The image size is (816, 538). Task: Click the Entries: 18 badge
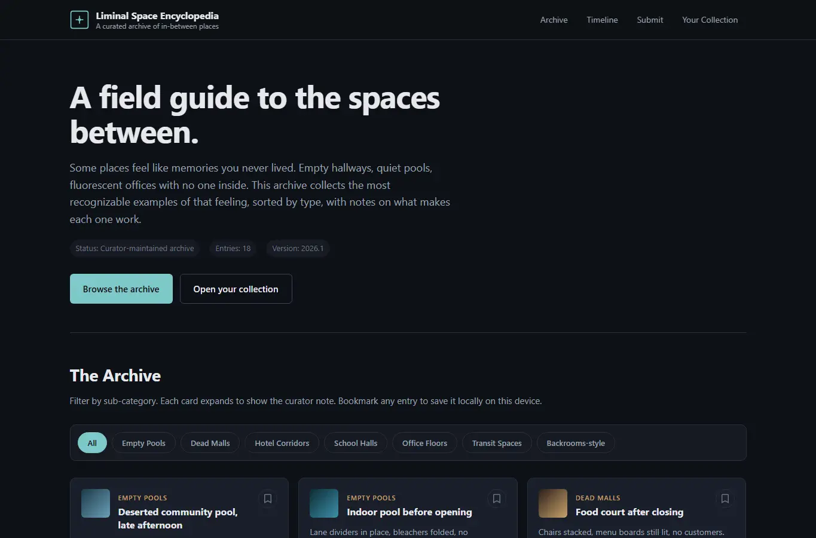coord(233,248)
